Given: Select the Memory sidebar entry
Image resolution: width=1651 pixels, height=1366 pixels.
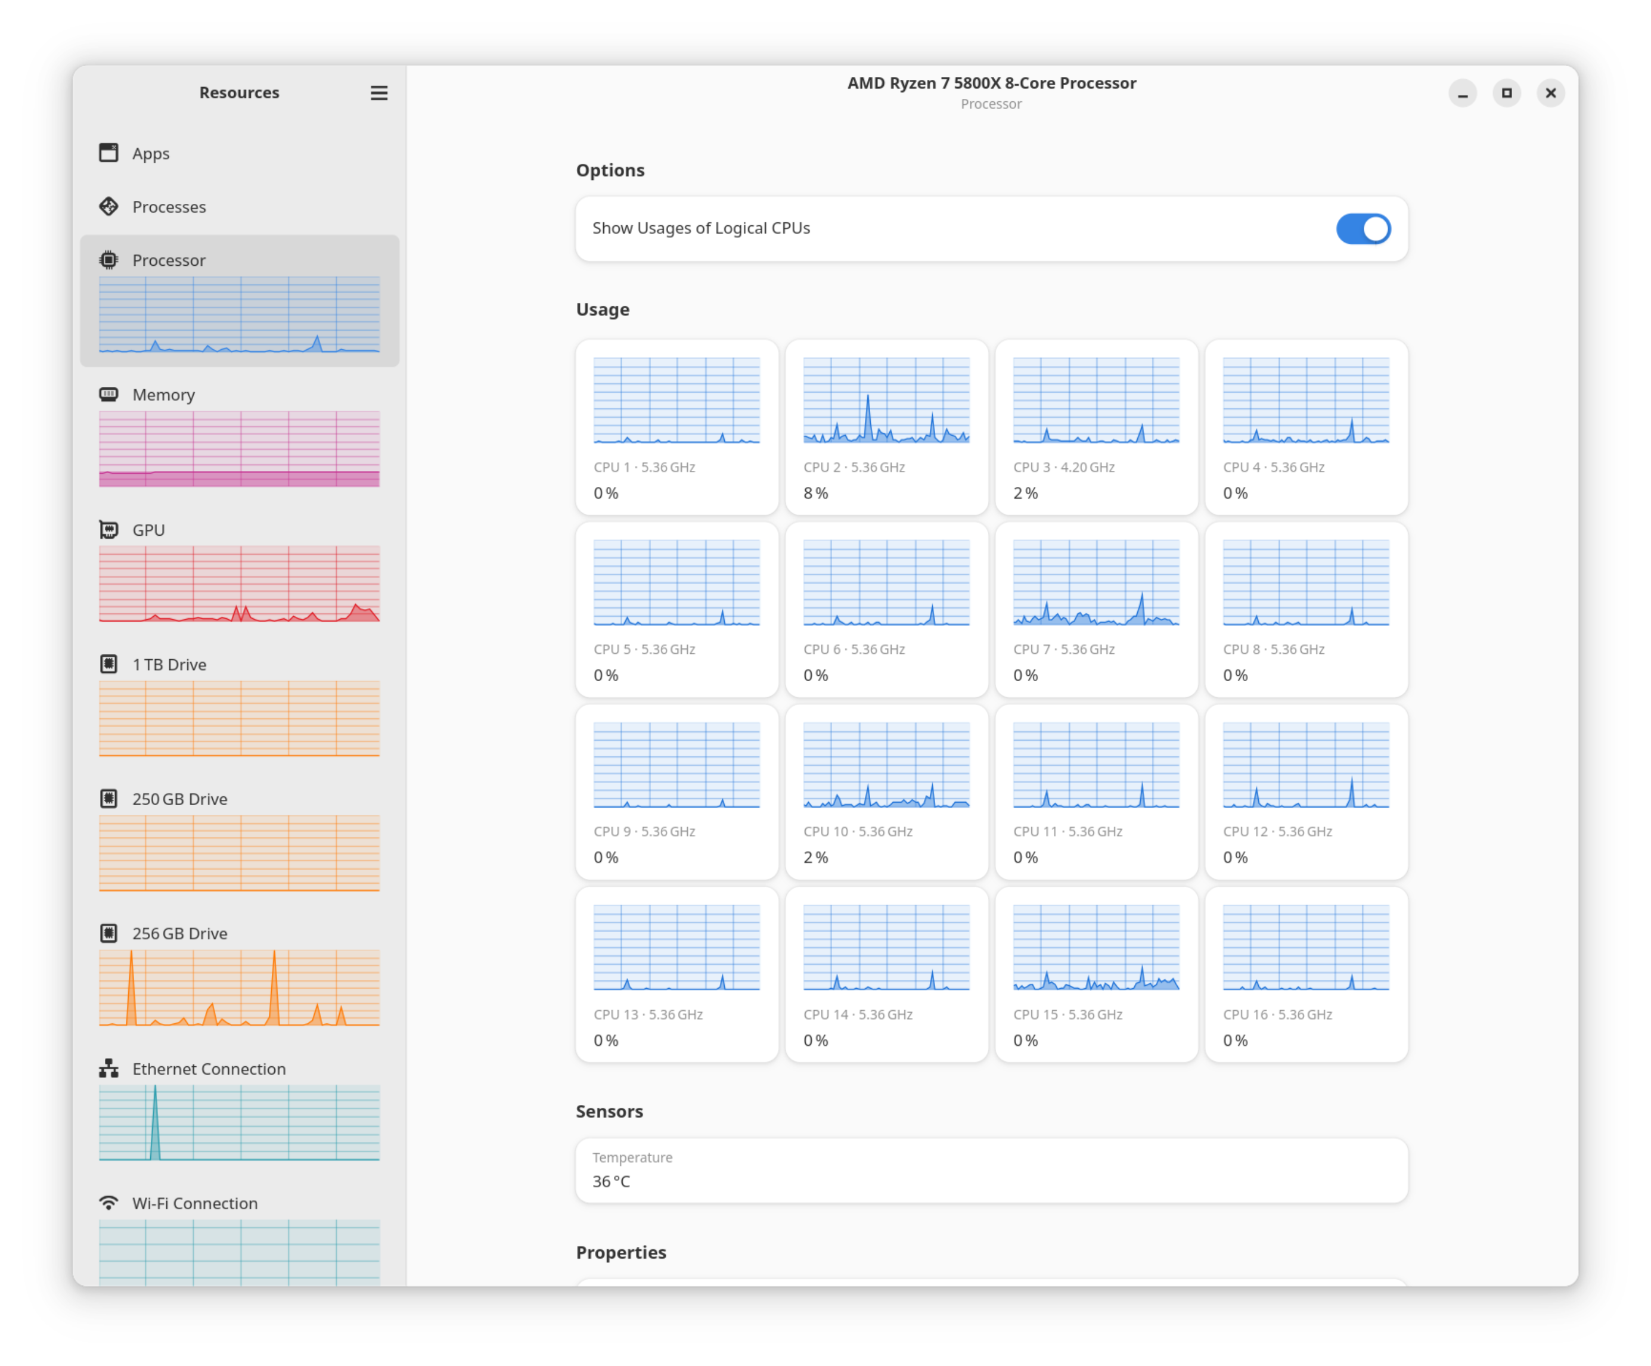Looking at the screenshot, I should 239,436.
